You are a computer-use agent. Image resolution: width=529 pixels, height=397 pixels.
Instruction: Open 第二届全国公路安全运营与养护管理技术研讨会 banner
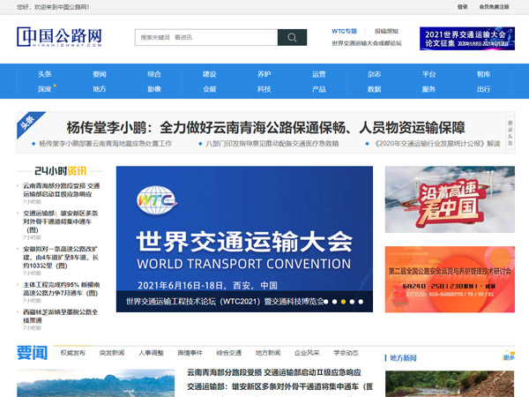(450, 279)
